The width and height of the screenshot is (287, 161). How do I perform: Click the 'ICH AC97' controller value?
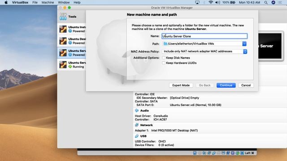[160, 119]
